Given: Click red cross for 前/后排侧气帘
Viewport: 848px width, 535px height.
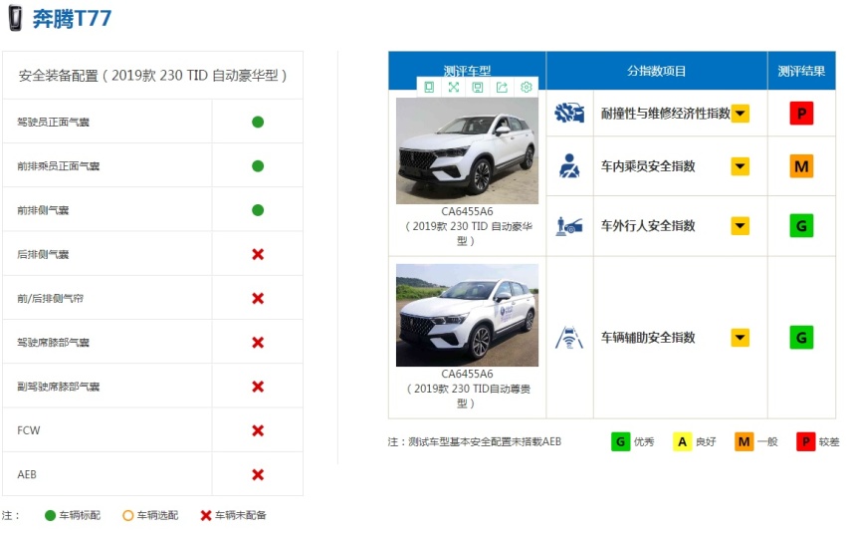Looking at the screenshot, I should [x=258, y=298].
